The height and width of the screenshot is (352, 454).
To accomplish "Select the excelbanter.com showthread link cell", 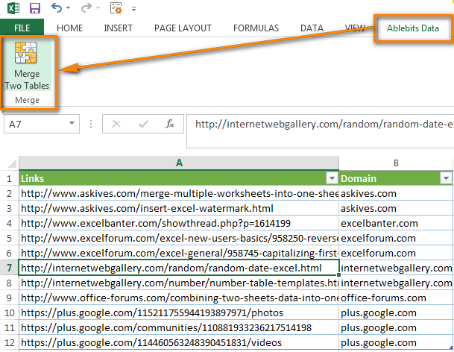I will (x=179, y=223).
